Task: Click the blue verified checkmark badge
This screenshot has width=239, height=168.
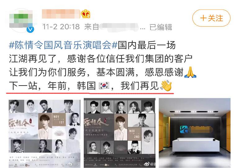Action: (30, 29)
